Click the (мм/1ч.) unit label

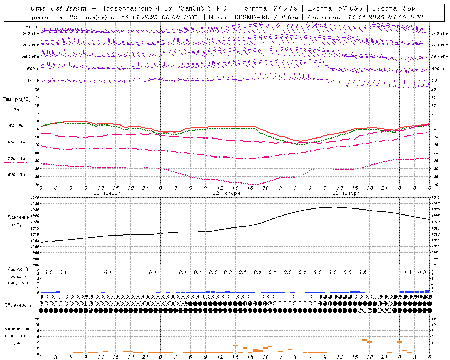pyautogui.click(x=18, y=283)
